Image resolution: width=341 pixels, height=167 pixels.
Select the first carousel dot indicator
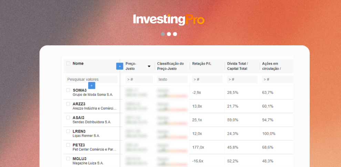163,34
